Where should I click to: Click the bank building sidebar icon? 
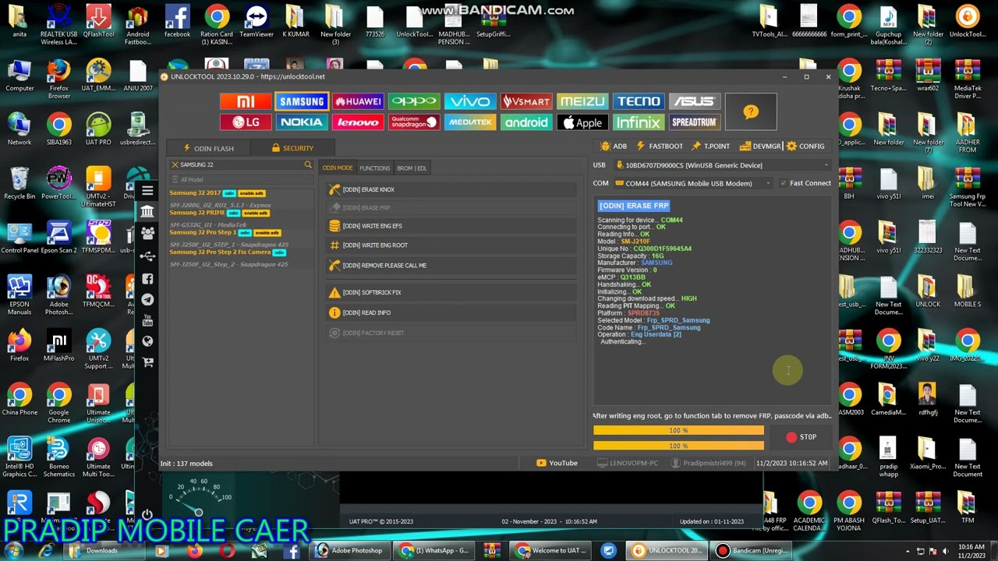pos(147,211)
